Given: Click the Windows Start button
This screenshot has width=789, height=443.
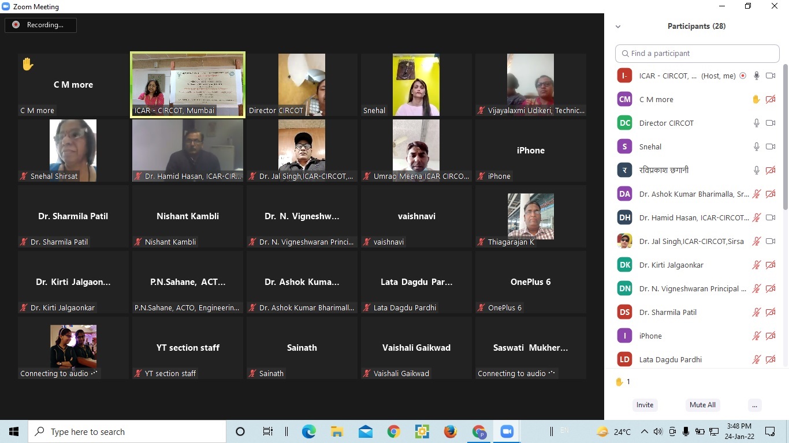Looking at the screenshot, I should (14, 431).
